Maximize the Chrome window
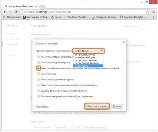The height and width of the screenshot is (132, 158). (x=147, y=2)
